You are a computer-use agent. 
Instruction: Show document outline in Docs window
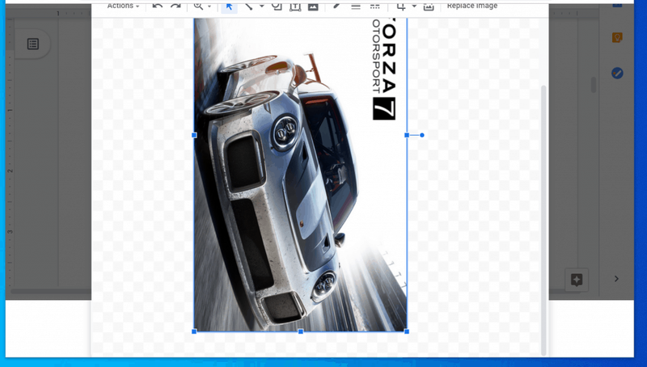point(33,44)
